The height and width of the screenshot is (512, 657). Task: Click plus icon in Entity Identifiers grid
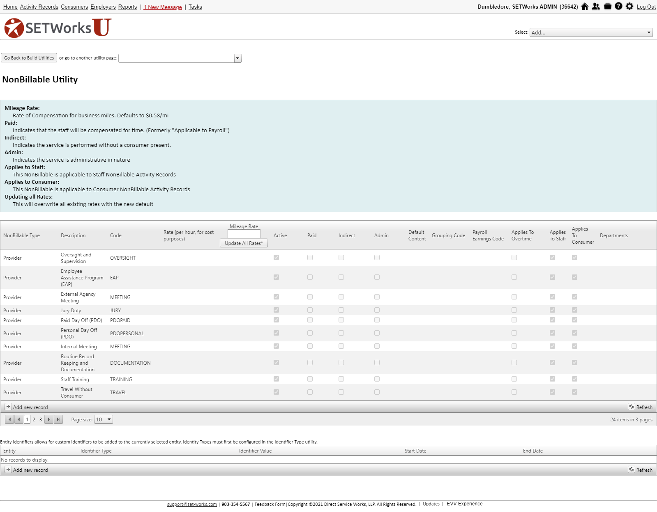point(8,470)
